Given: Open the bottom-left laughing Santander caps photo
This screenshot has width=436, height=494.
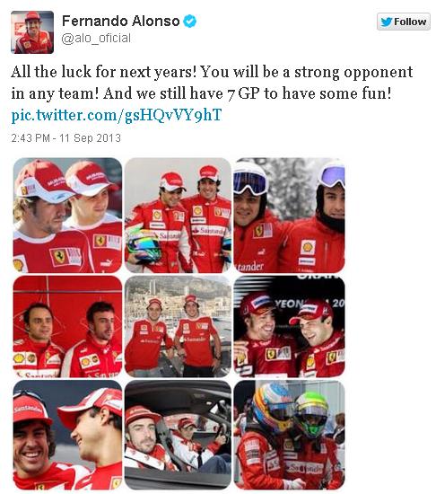Looking at the screenshot, I should [x=67, y=435].
